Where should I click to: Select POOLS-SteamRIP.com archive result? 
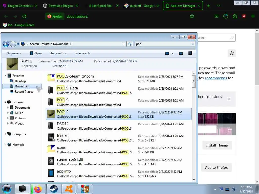(119, 79)
